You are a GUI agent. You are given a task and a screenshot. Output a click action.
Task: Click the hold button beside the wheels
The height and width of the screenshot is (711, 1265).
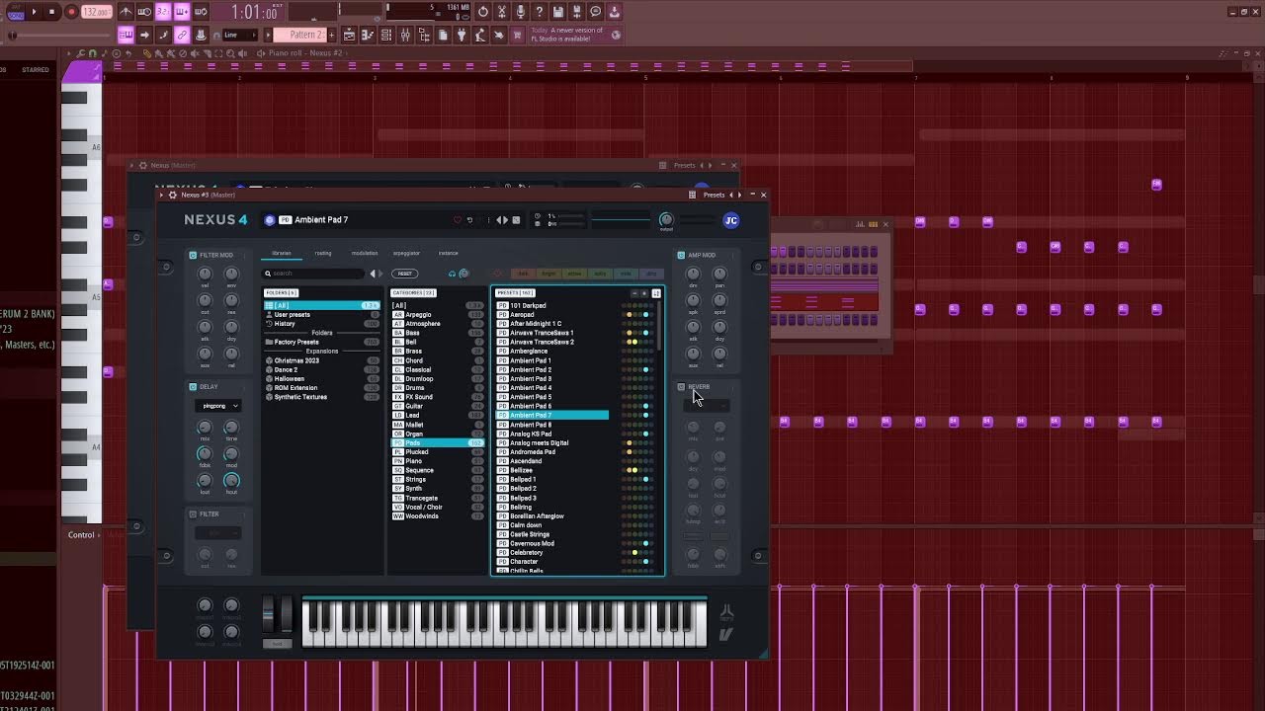[277, 644]
